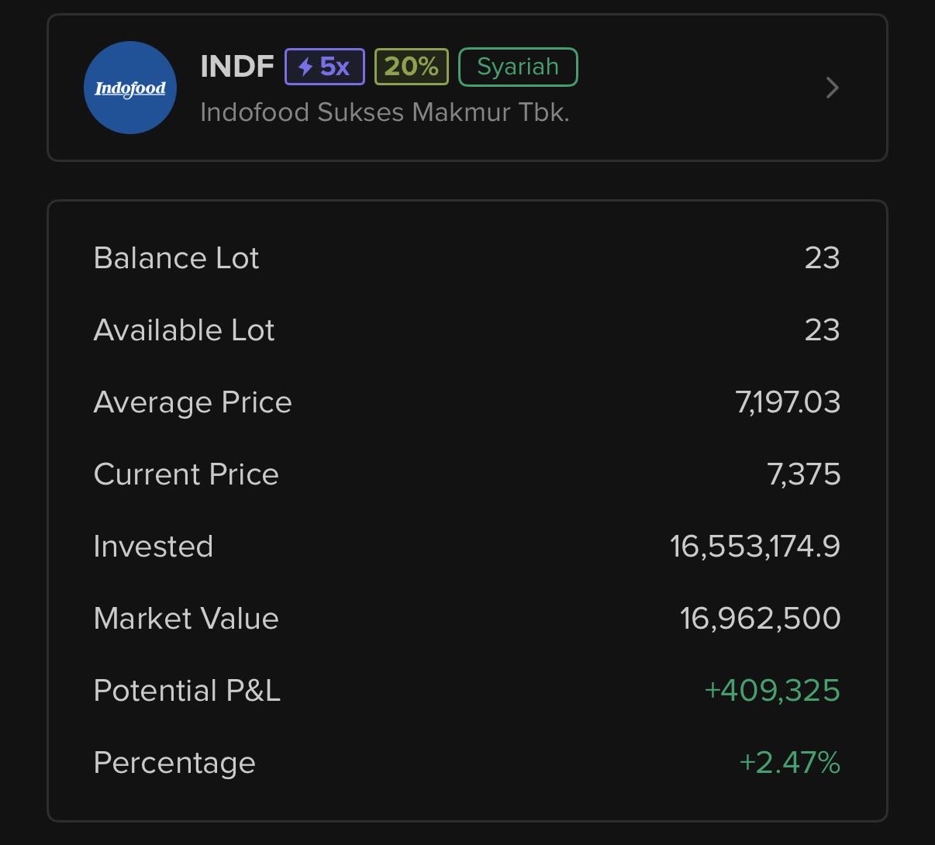Tap the Average Price value 7,197.03
Viewport: 935px width, 845px height.
click(788, 402)
